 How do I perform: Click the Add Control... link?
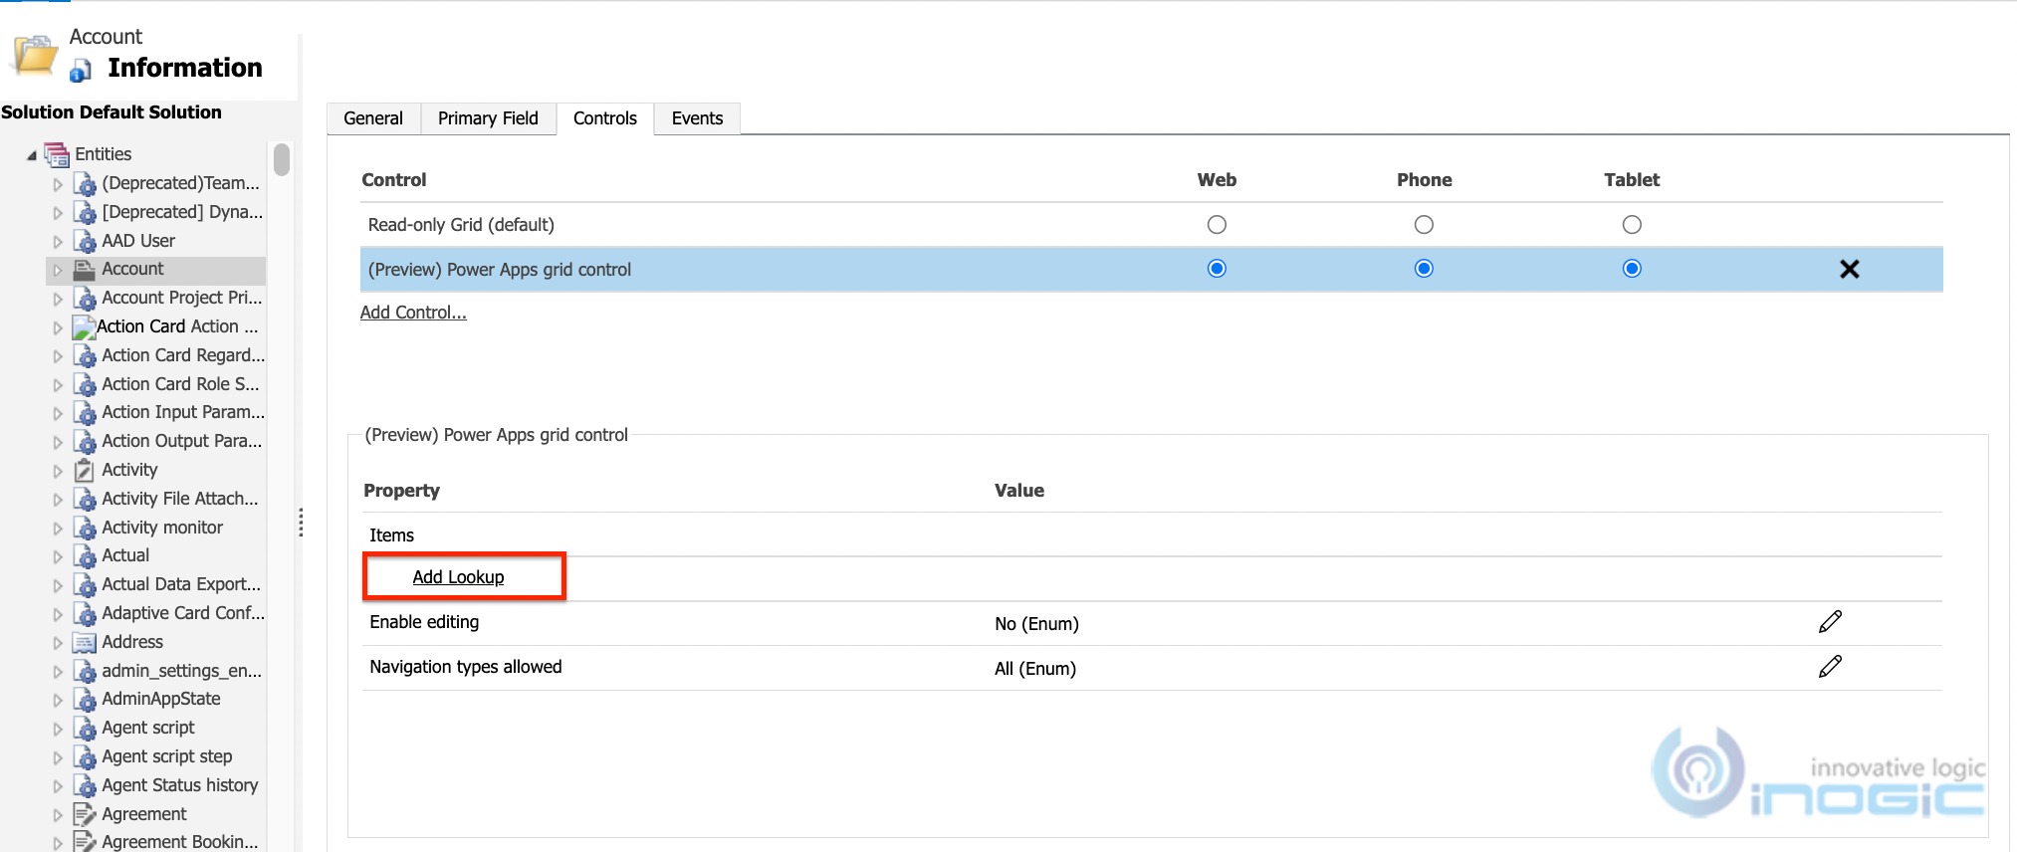pos(413,313)
